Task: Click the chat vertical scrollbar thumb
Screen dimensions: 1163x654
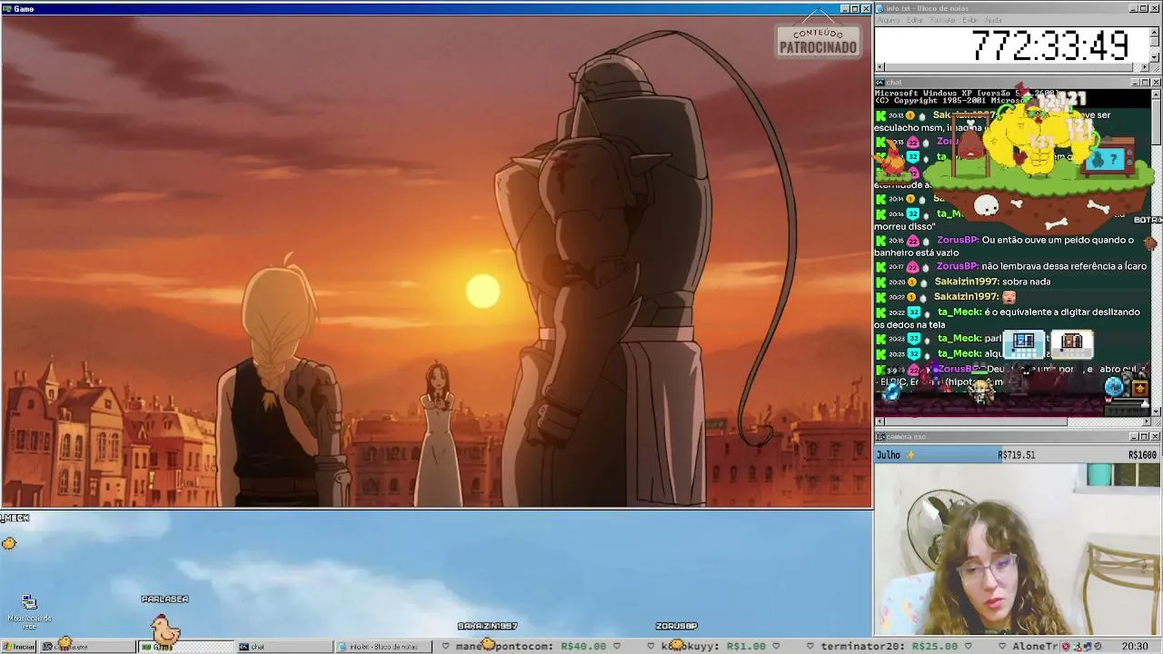Action: pyautogui.click(x=1156, y=121)
